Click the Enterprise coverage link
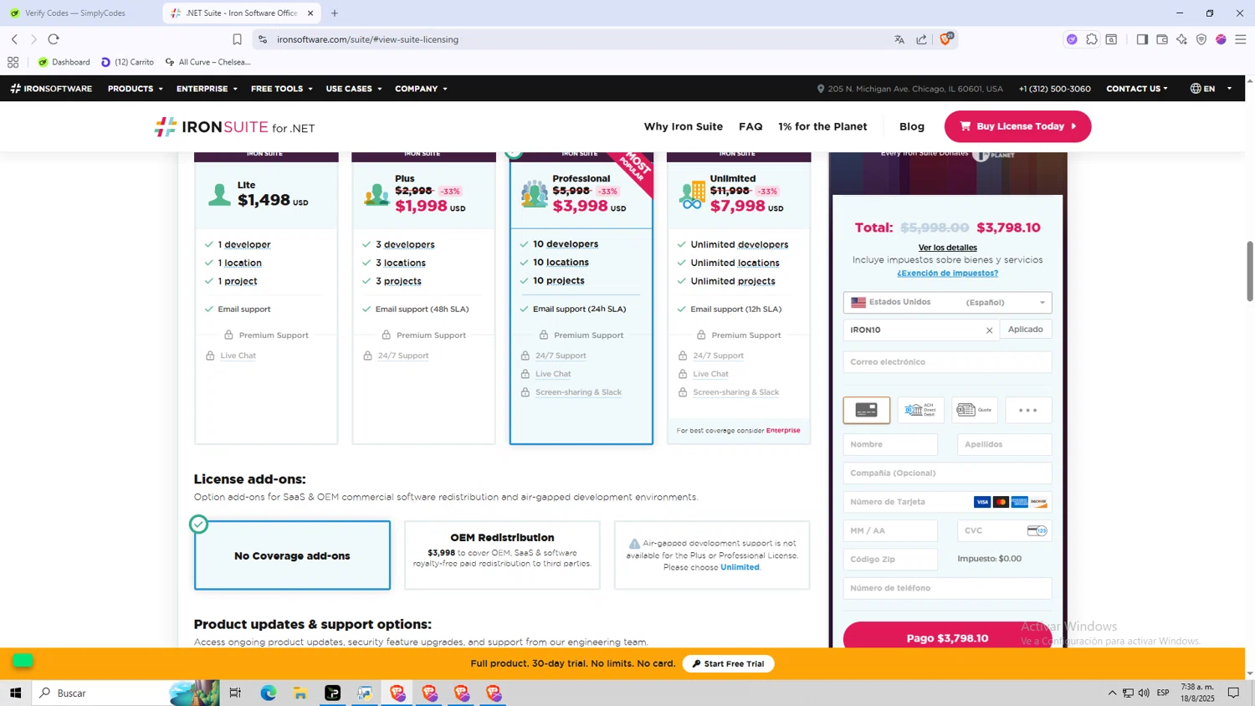 click(x=783, y=431)
